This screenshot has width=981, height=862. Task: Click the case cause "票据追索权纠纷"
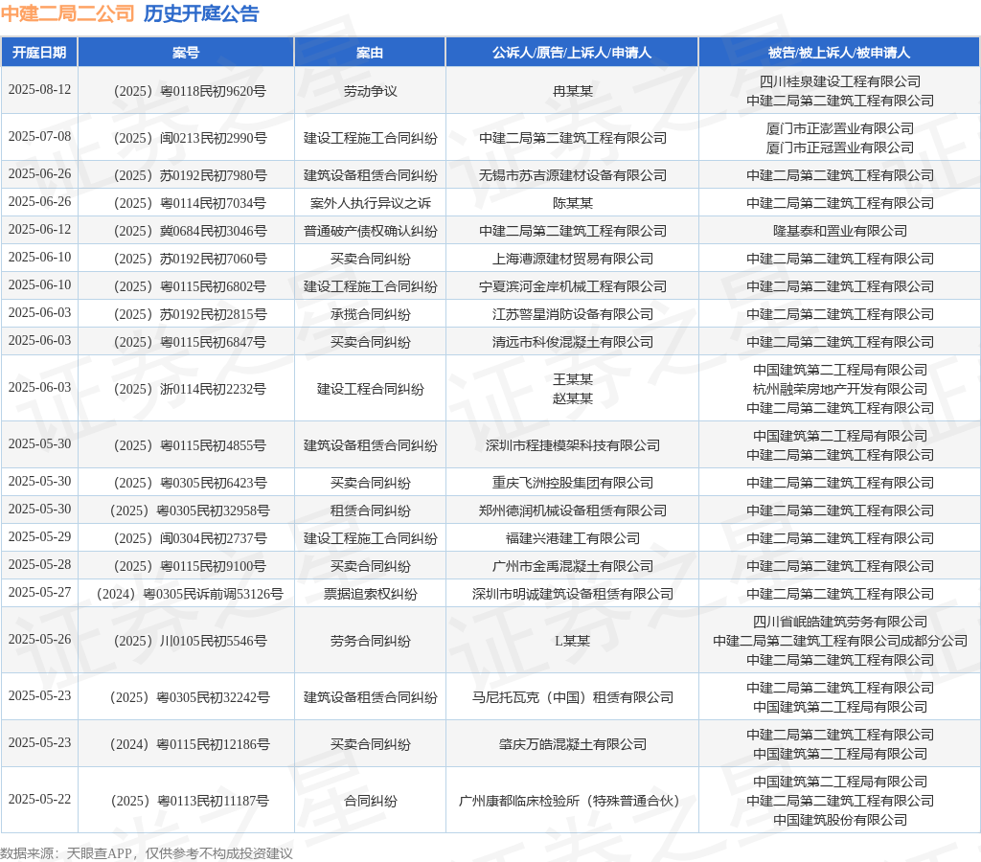tap(371, 594)
